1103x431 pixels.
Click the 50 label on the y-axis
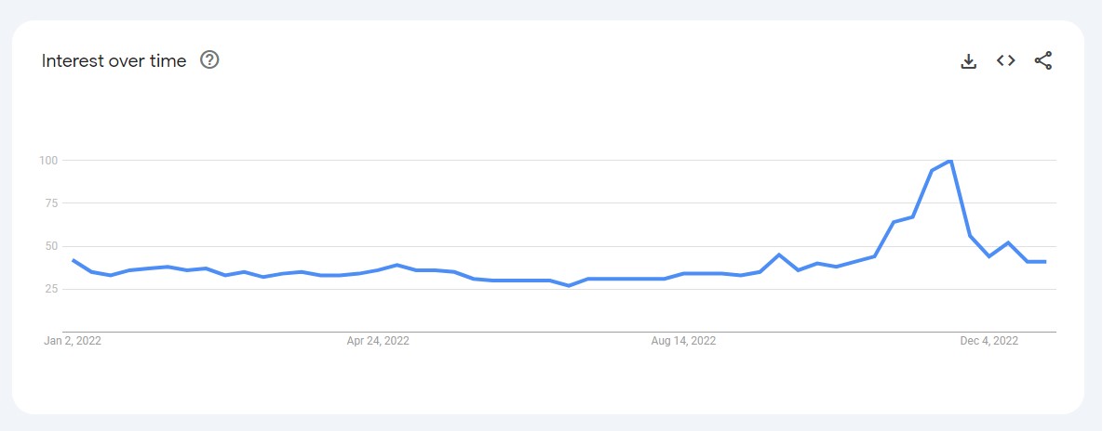pos(51,246)
